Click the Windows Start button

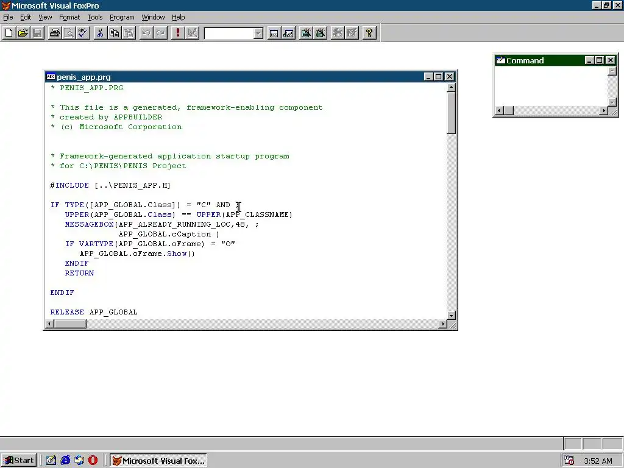tap(18, 461)
